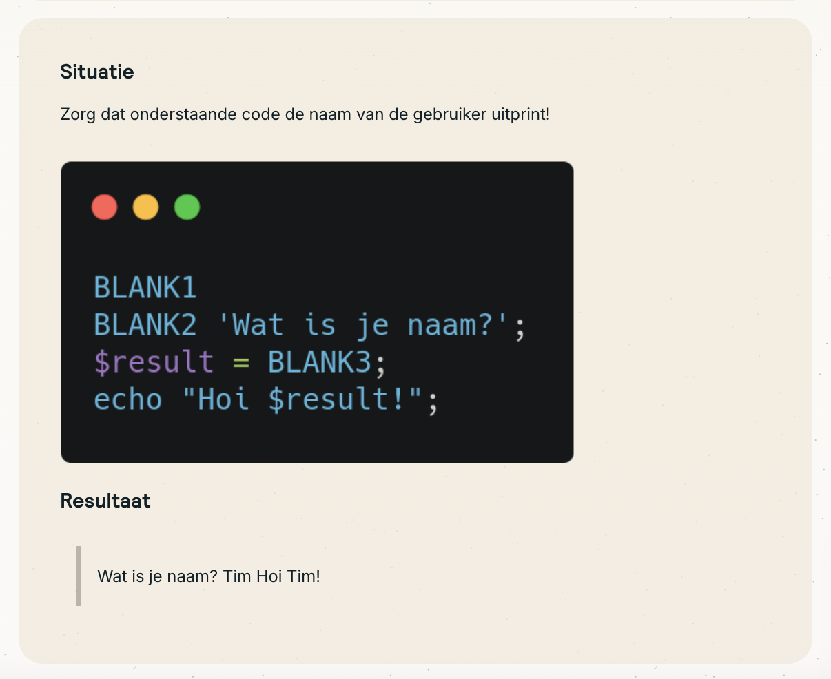
Task: Click the word 'Tim!' at the output end
Action: 304,576
